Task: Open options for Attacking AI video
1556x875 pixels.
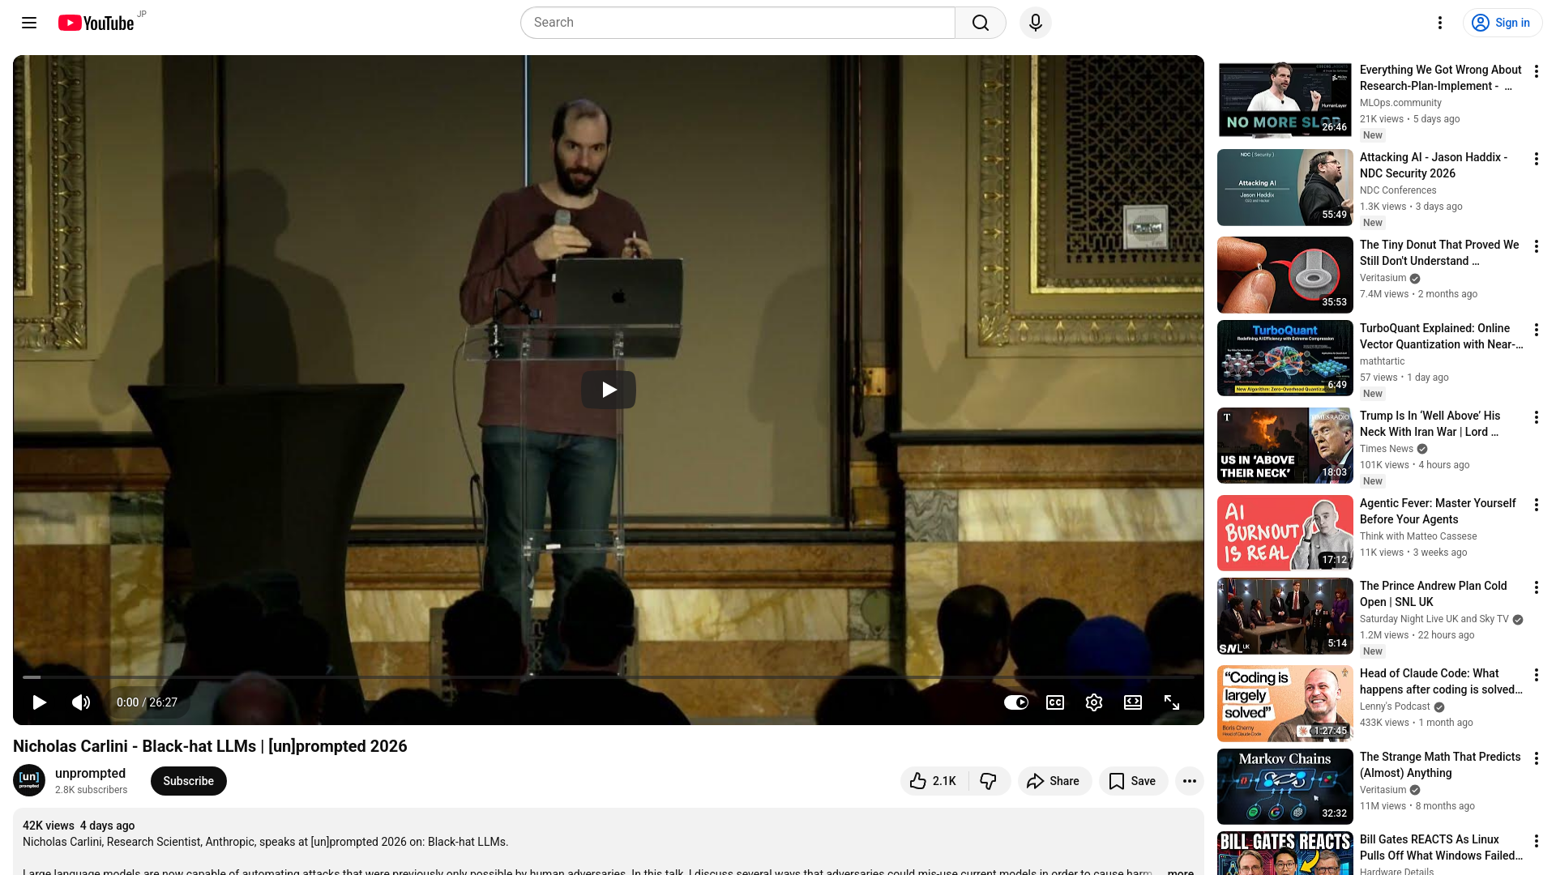Action: (1536, 159)
